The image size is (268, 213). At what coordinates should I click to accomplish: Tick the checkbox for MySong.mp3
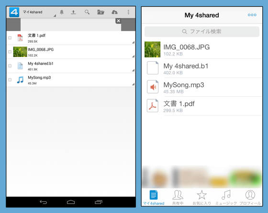[10, 80]
